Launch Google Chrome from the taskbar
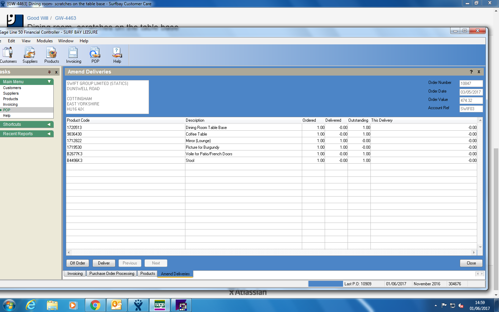This screenshot has height=312, width=499. (95, 305)
